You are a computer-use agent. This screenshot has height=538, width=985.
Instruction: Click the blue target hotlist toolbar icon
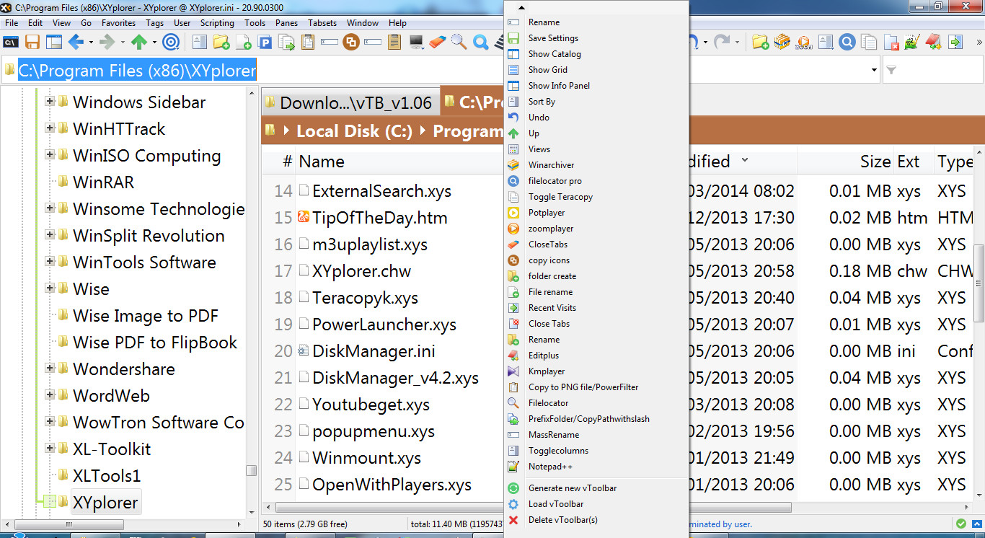(x=171, y=43)
